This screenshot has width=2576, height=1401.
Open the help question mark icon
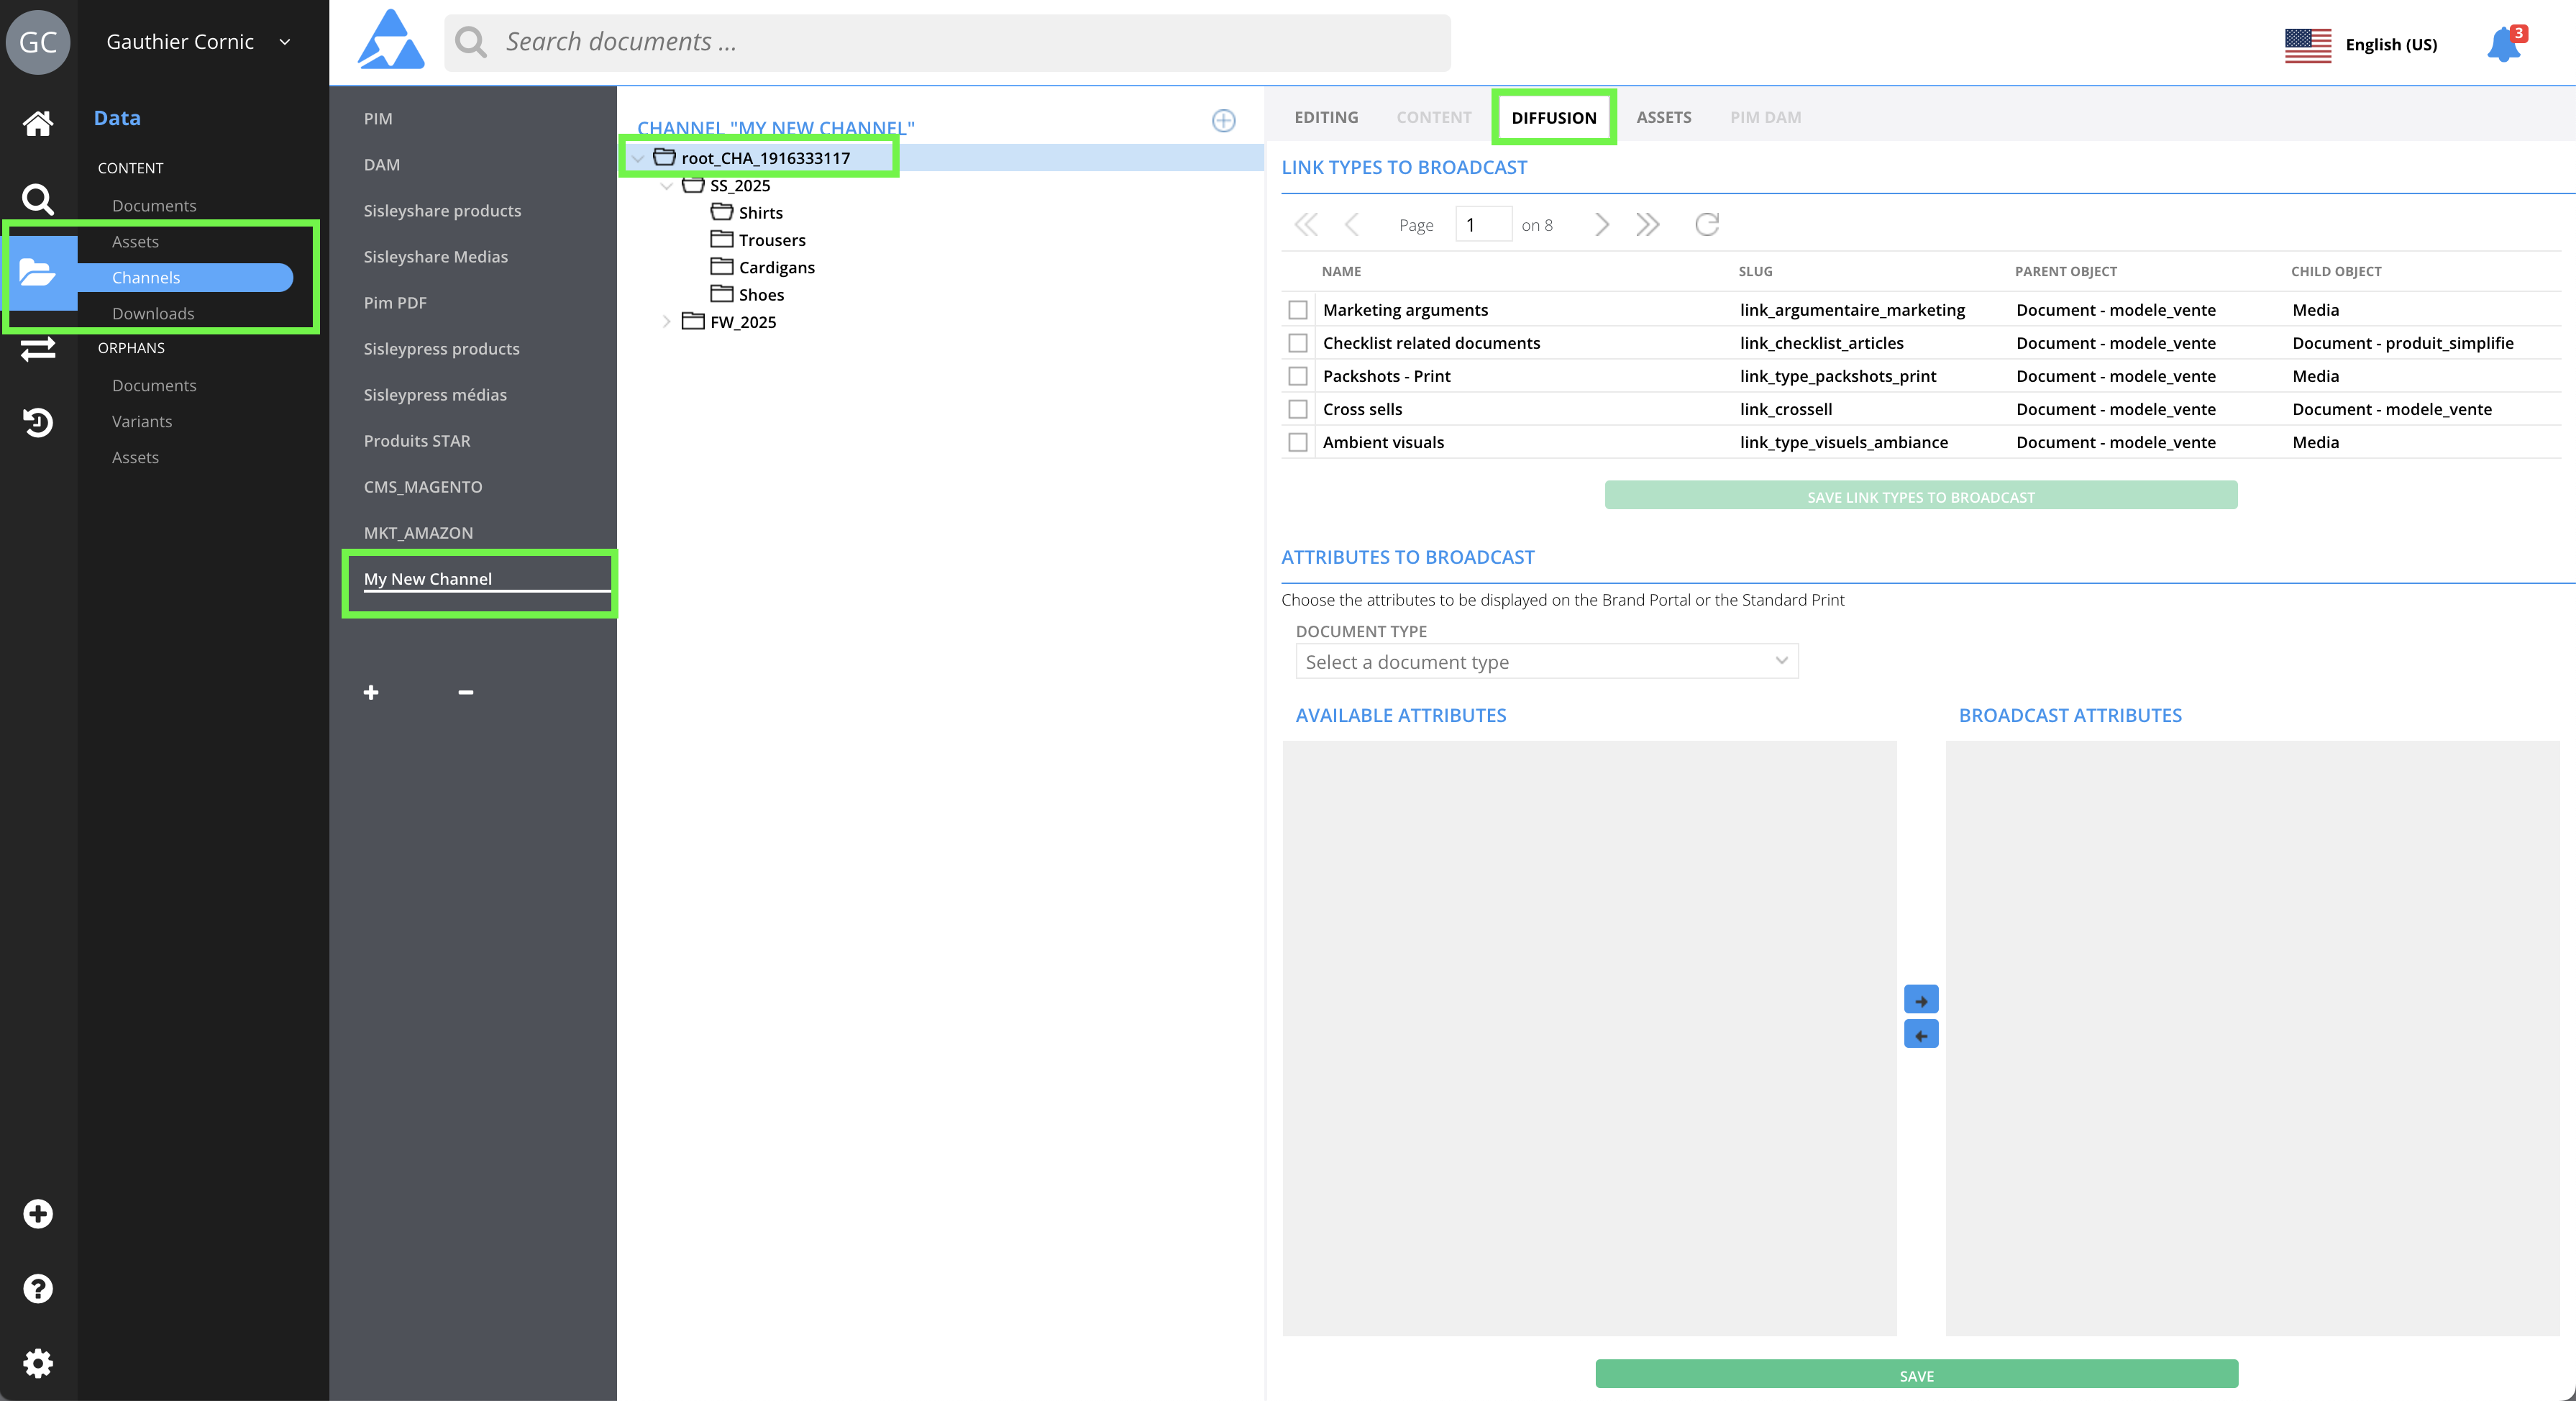click(38, 1288)
